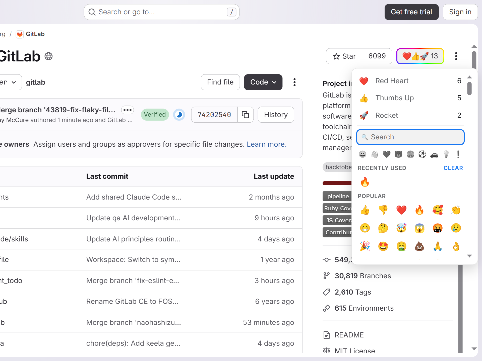Choose the red heart emoji in Popular grid
Image resolution: width=482 pixels, height=361 pixels.
(401, 210)
